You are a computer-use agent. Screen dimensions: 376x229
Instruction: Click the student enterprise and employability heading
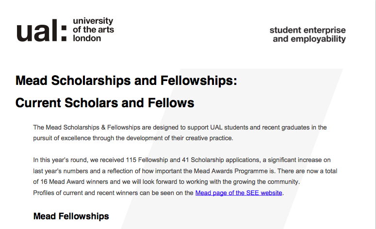(308, 34)
